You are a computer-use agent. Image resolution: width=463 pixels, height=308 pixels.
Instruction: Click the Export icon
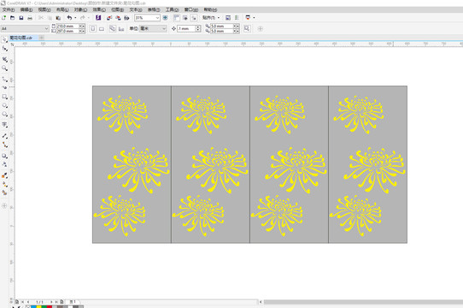[118, 18]
